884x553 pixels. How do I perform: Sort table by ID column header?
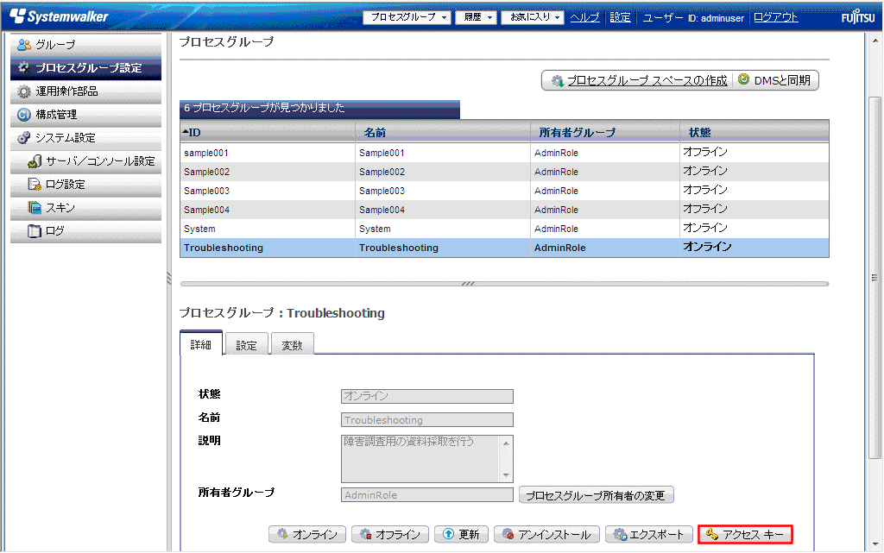266,132
